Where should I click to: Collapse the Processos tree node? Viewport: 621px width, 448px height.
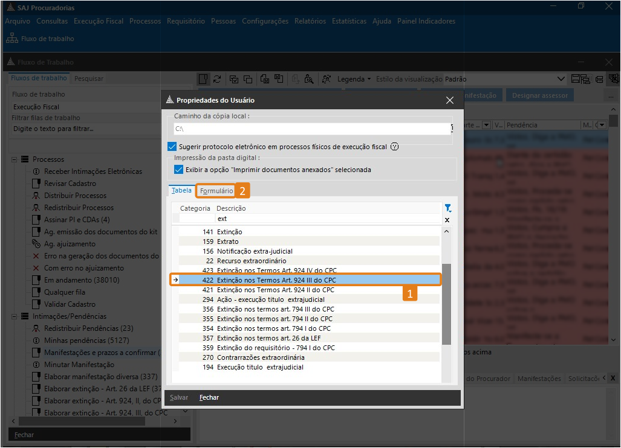pyautogui.click(x=15, y=159)
